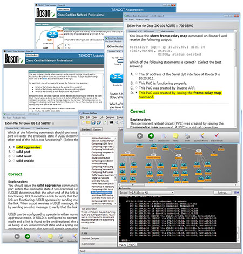This screenshot has height=254, width=243.
Task: Open the File menu in ROUTE exam window
Action: click(x=126, y=20)
